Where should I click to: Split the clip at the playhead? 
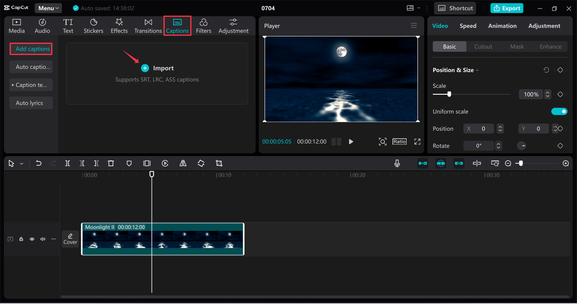(x=68, y=163)
